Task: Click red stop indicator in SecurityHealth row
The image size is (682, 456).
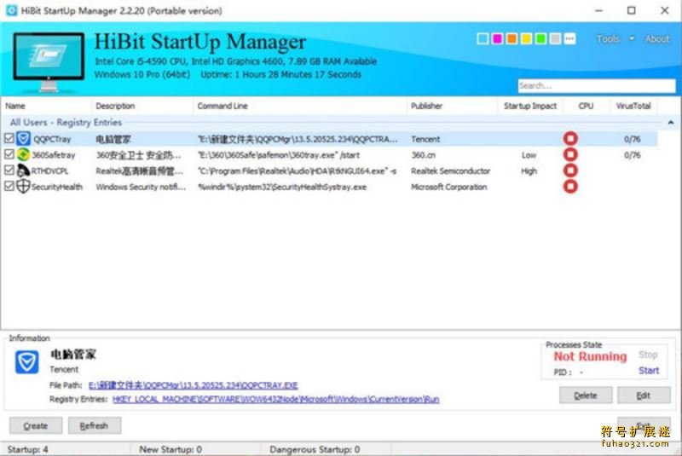Action: [570, 187]
